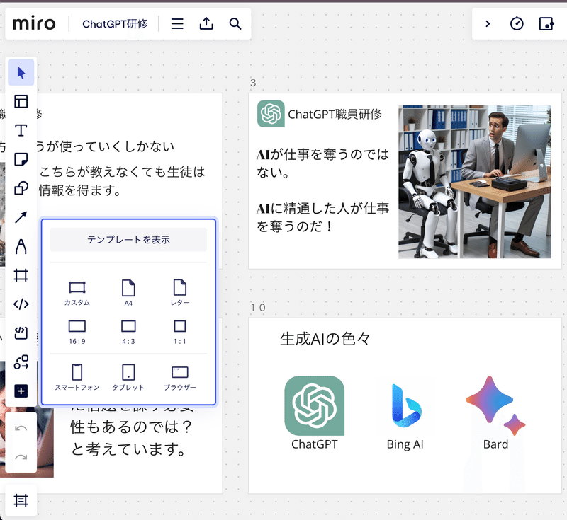Click the テンプレートを表示 button
This screenshot has height=520, width=567.
click(x=128, y=240)
